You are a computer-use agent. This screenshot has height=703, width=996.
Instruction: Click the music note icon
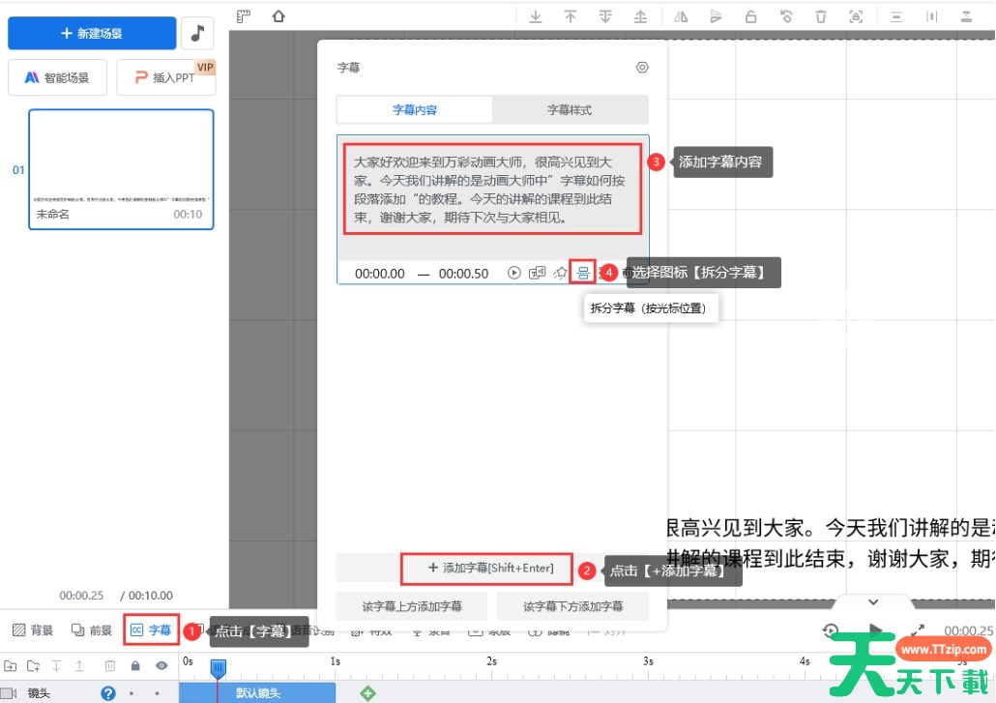click(197, 33)
